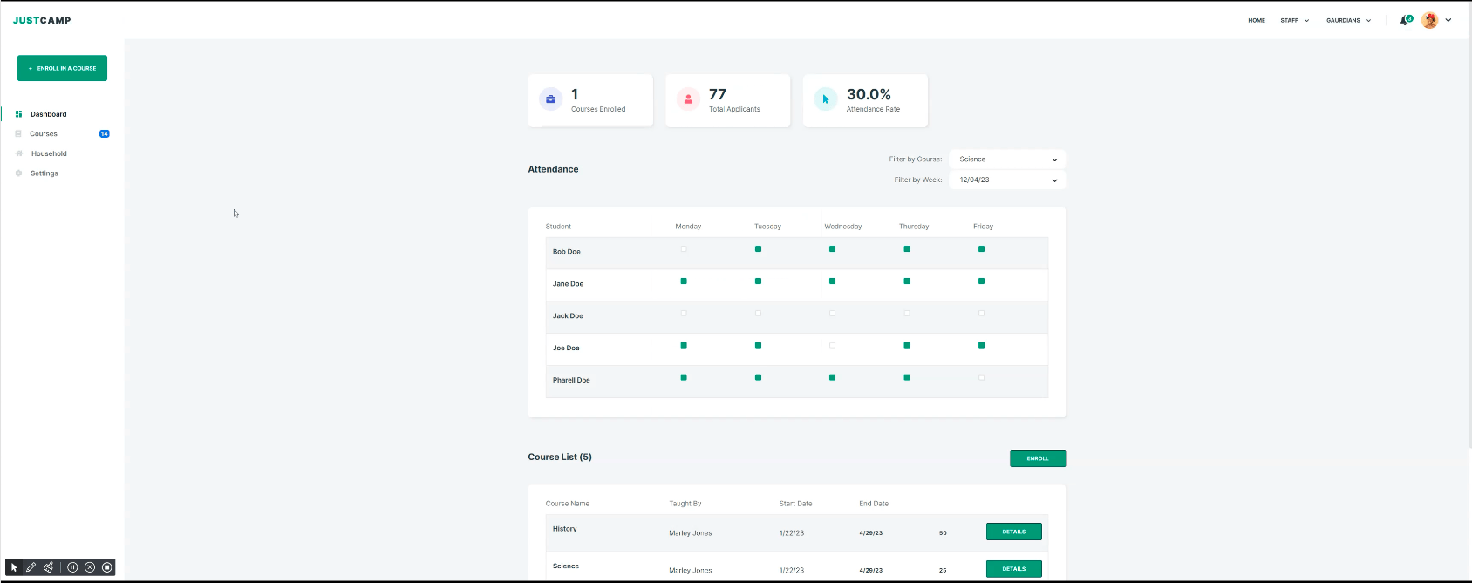
Task: Select the pencil annotation tool
Action: tap(31, 567)
